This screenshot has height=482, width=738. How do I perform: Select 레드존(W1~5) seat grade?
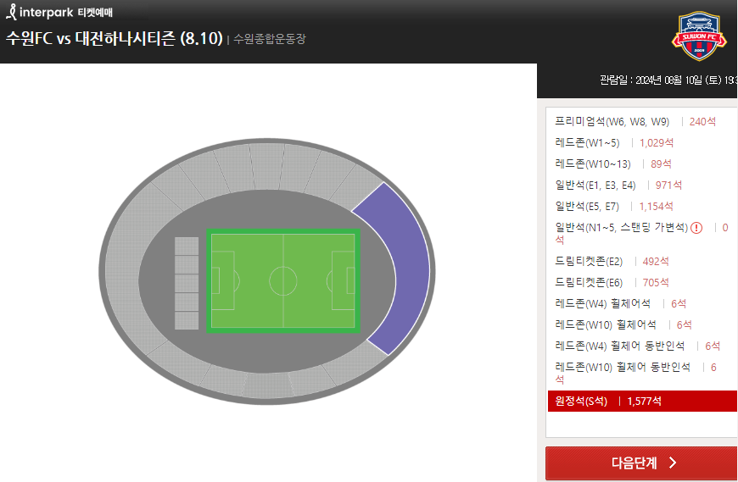point(641,143)
